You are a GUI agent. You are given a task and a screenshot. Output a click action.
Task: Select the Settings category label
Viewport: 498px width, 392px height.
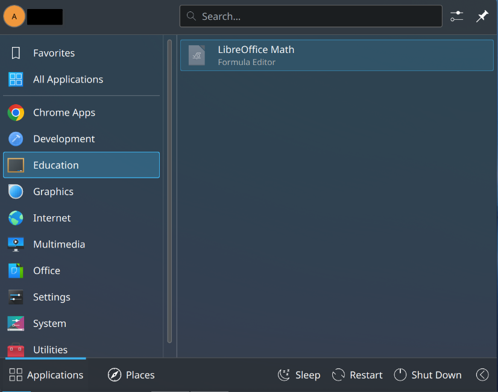52,297
